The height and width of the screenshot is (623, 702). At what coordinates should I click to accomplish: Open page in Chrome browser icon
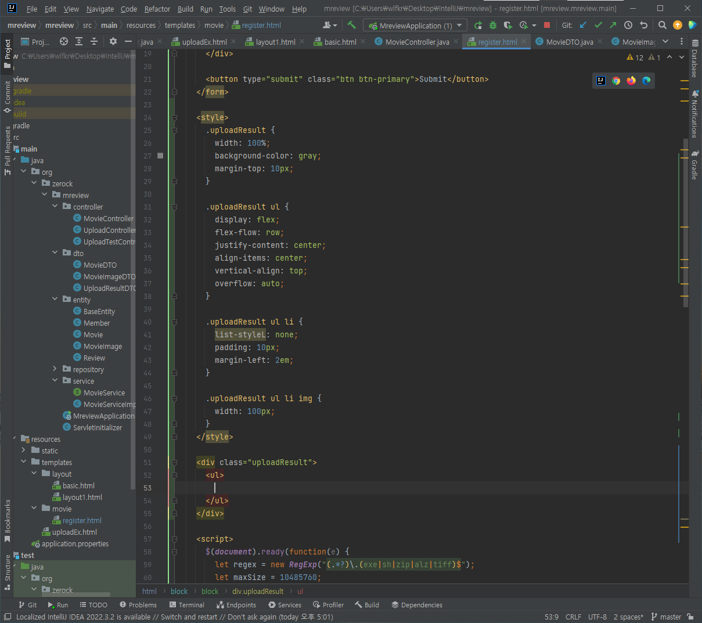tap(616, 81)
